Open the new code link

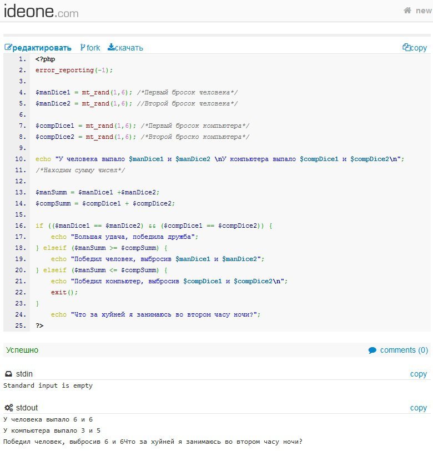(x=424, y=11)
